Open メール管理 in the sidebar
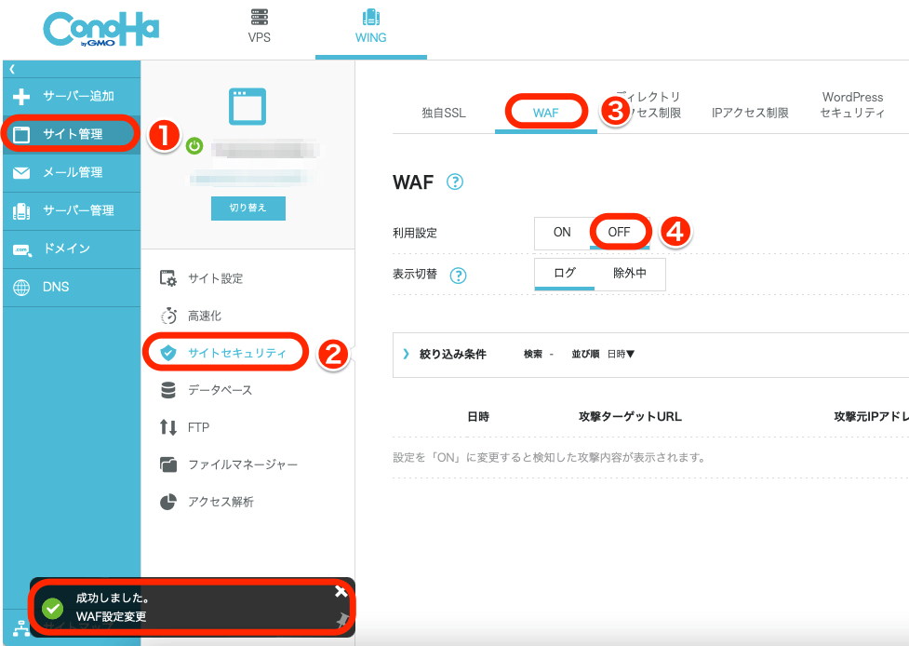The width and height of the screenshot is (909, 646). click(72, 172)
